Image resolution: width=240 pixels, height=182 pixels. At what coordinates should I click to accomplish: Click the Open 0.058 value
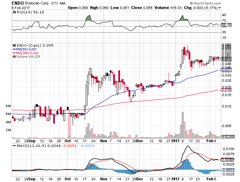coord(78,8)
